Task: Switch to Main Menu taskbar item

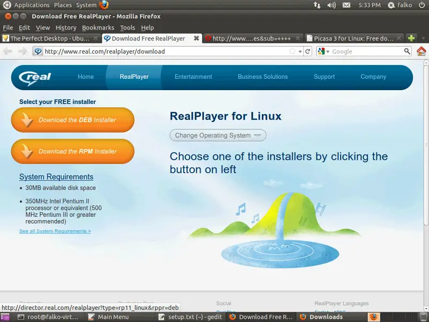Action: pyautogui.click(x=109, y=317)
